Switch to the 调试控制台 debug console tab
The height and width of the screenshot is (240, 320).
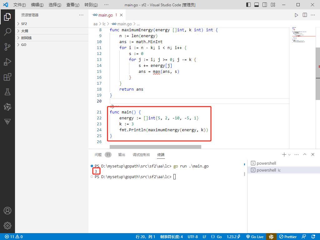[x=141, y=155]
